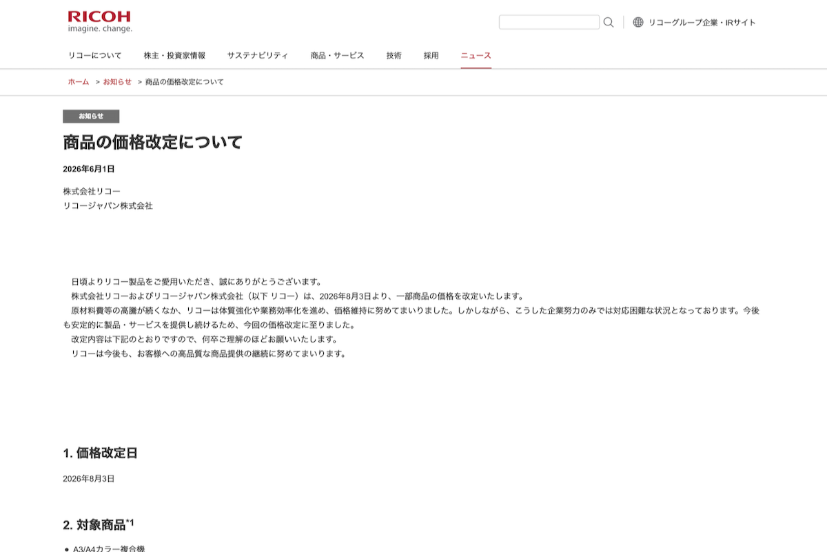Click the heading 2. 対象商品

click(x=99, y=524)
